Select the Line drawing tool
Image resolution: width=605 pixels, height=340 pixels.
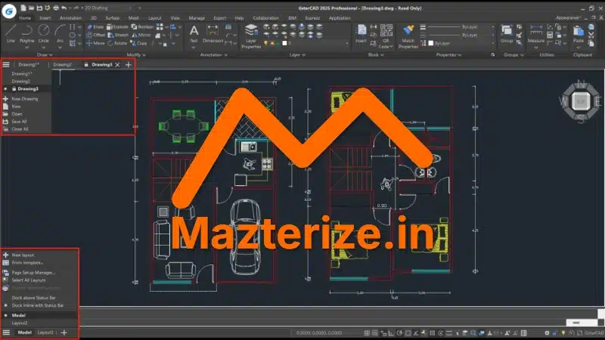click(x=11, y=33)
